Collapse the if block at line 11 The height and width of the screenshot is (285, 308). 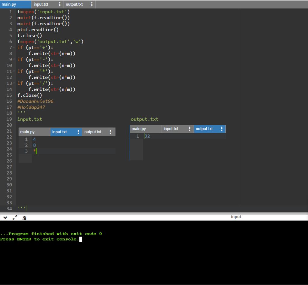[x=14, y=71]
